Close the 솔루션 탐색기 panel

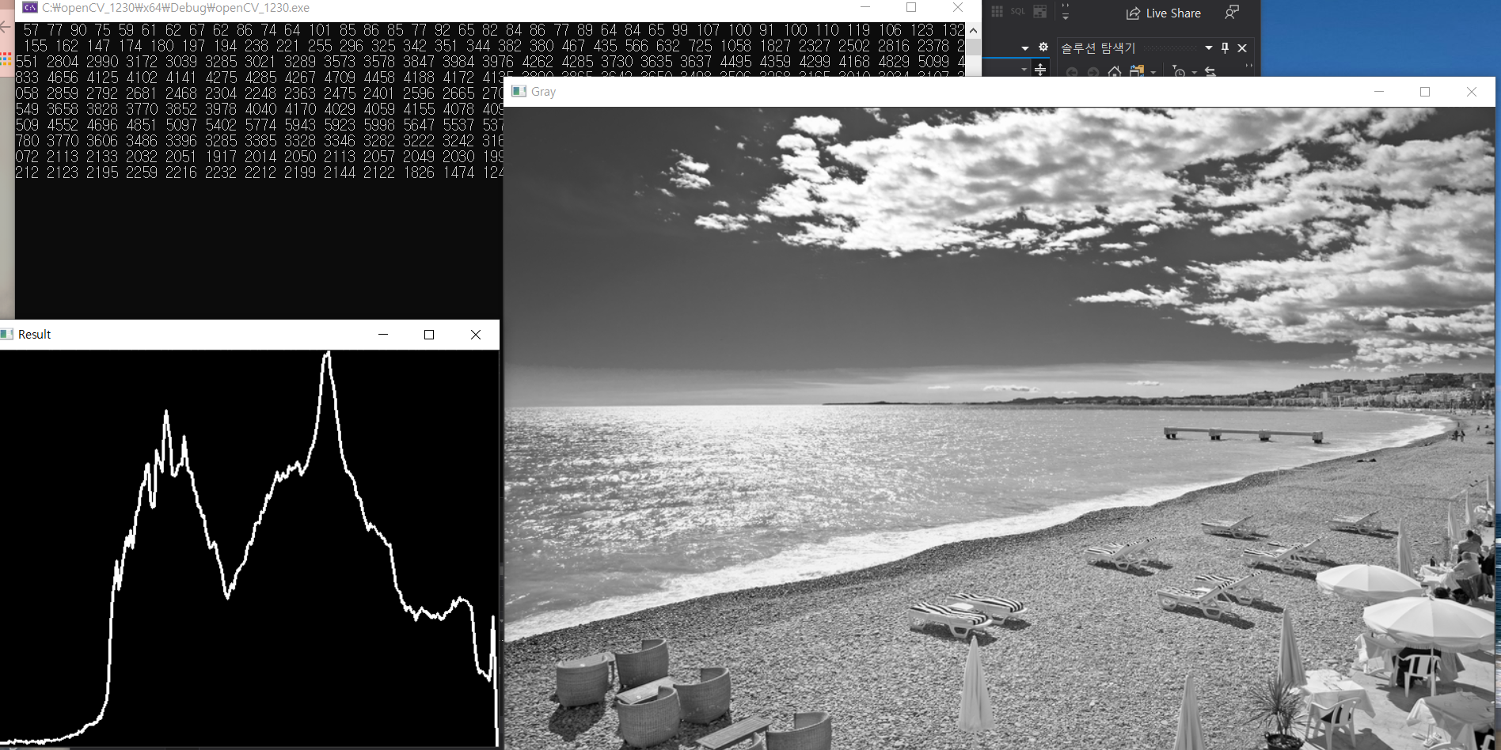click(1242, 48)
